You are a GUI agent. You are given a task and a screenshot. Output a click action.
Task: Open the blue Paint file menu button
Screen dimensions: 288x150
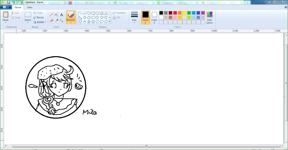click(x=6, y=7)
